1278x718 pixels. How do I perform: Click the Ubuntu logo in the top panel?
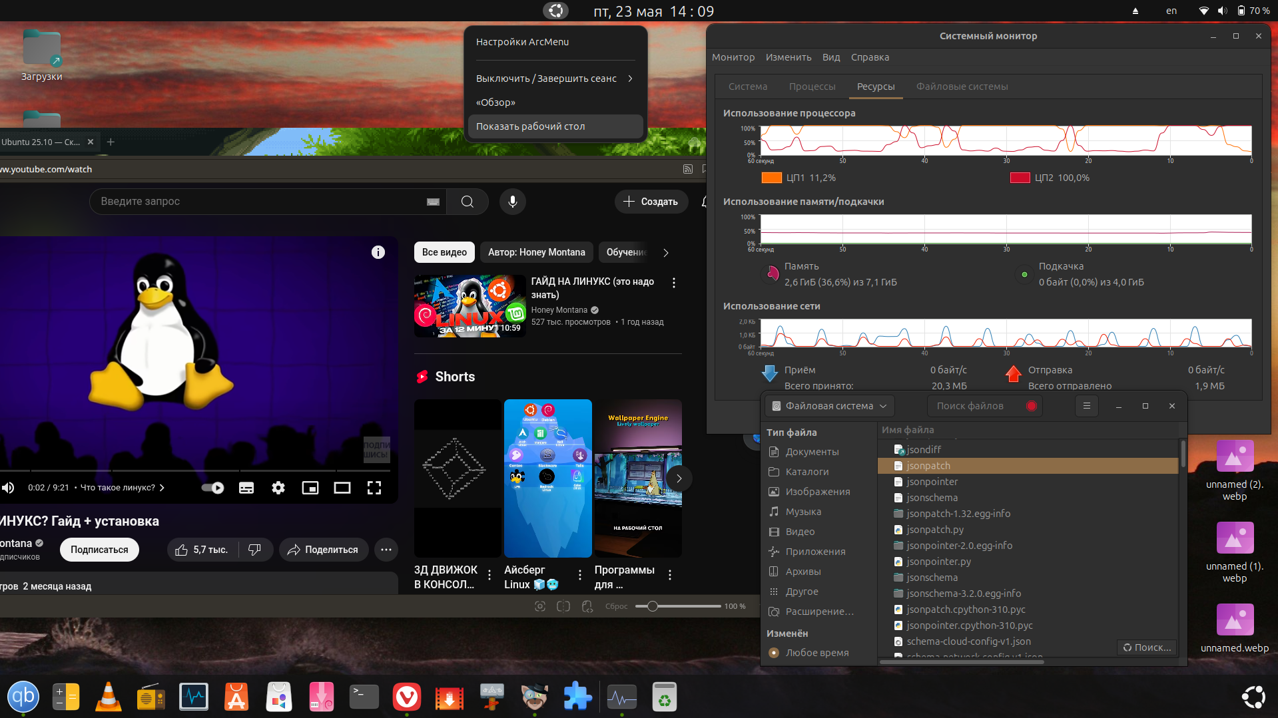point(556,11)
